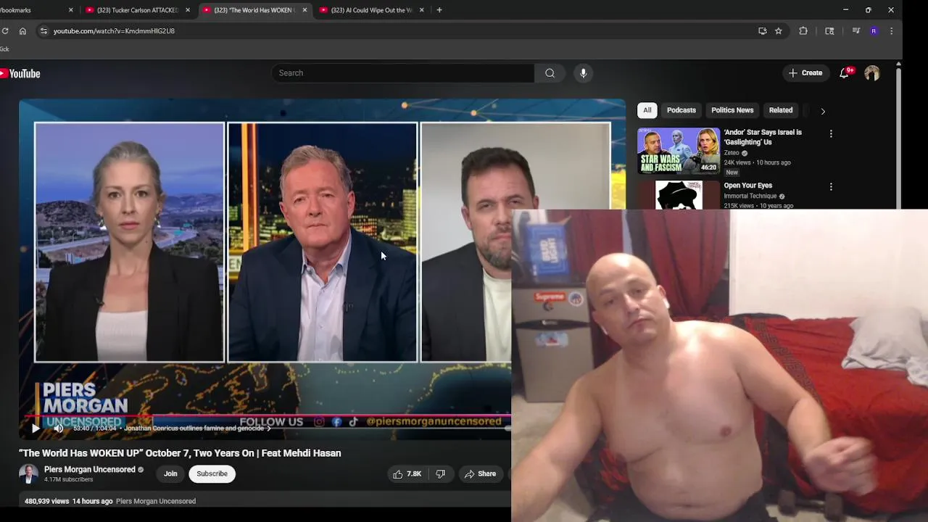
Task: Dislike the video with thumbs-down button
Action: (x=441, y=474)
